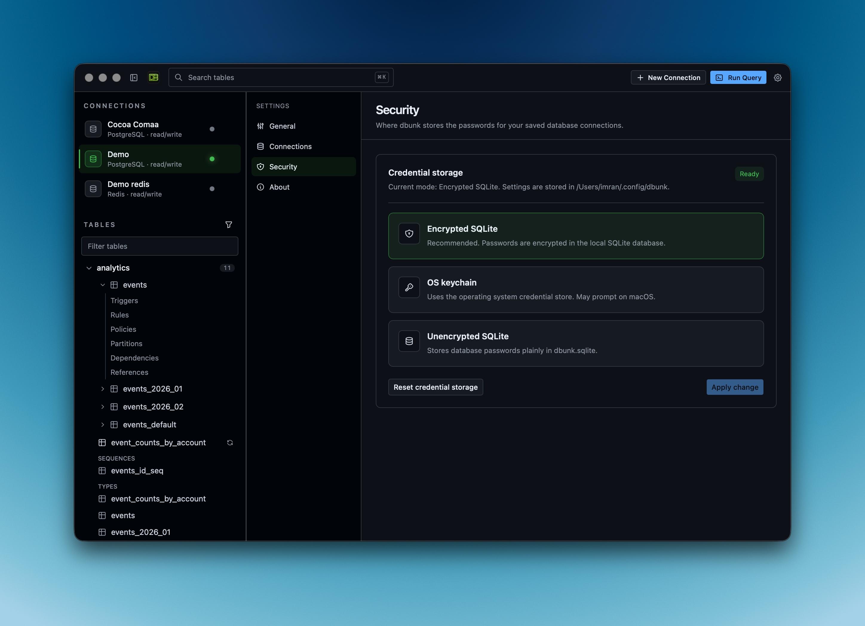Click the Ready status badge
865x626 pixels.
749,174
